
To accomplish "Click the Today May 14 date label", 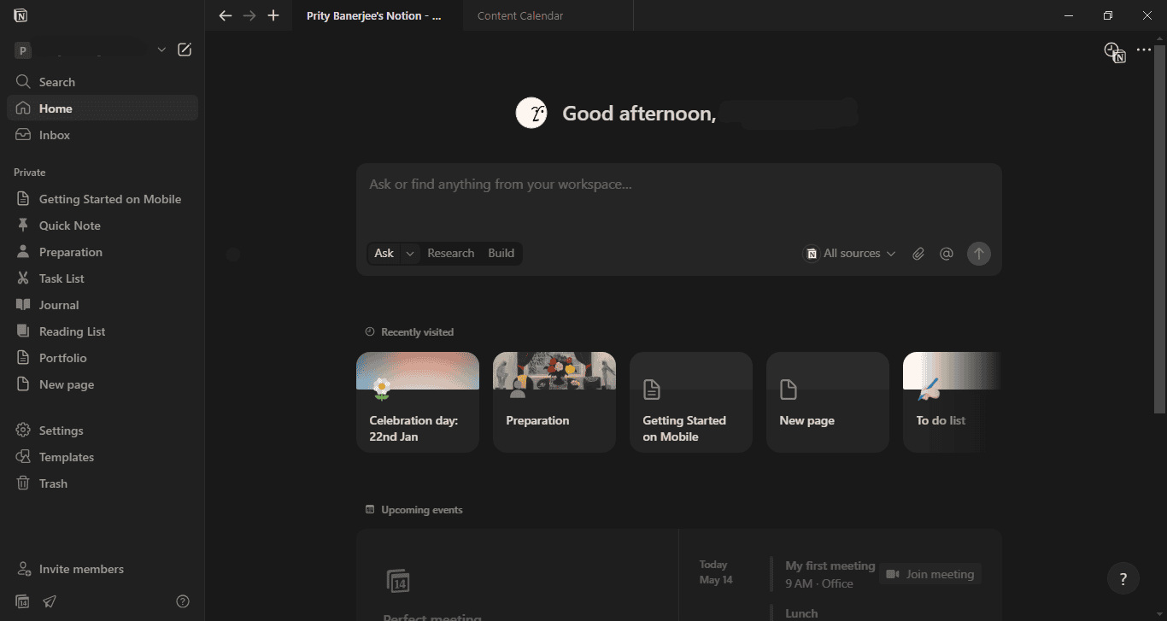I will tap(716, 572).
